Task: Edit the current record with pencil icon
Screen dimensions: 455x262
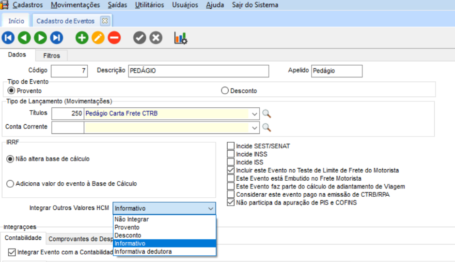Action: 98,38
